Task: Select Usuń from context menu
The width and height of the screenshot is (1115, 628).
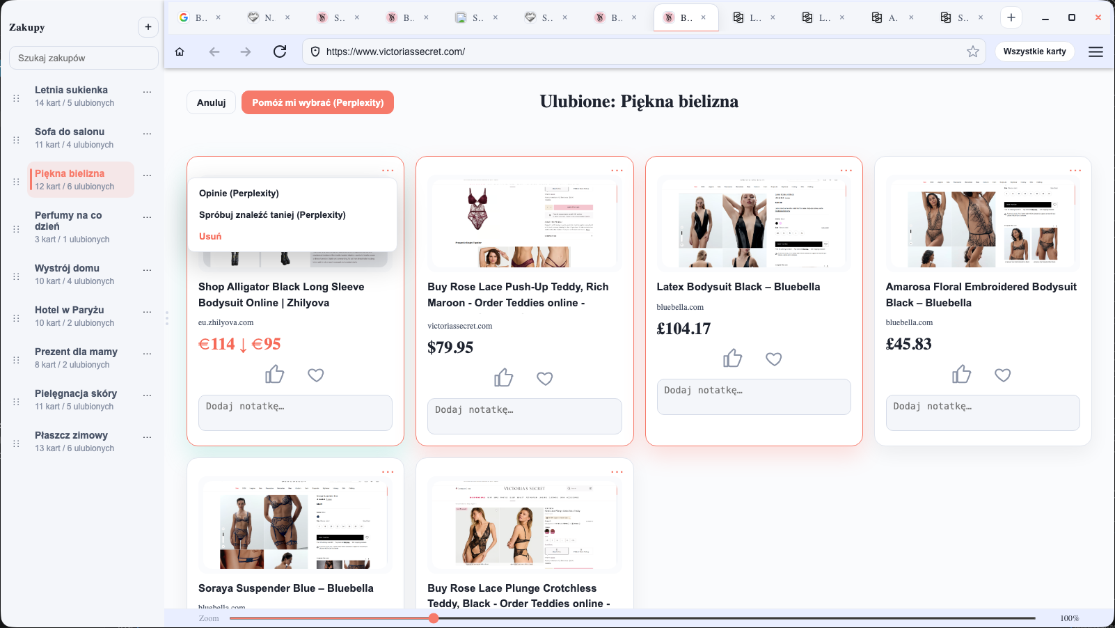Action: pyautogui.click(x=210, y=237)
